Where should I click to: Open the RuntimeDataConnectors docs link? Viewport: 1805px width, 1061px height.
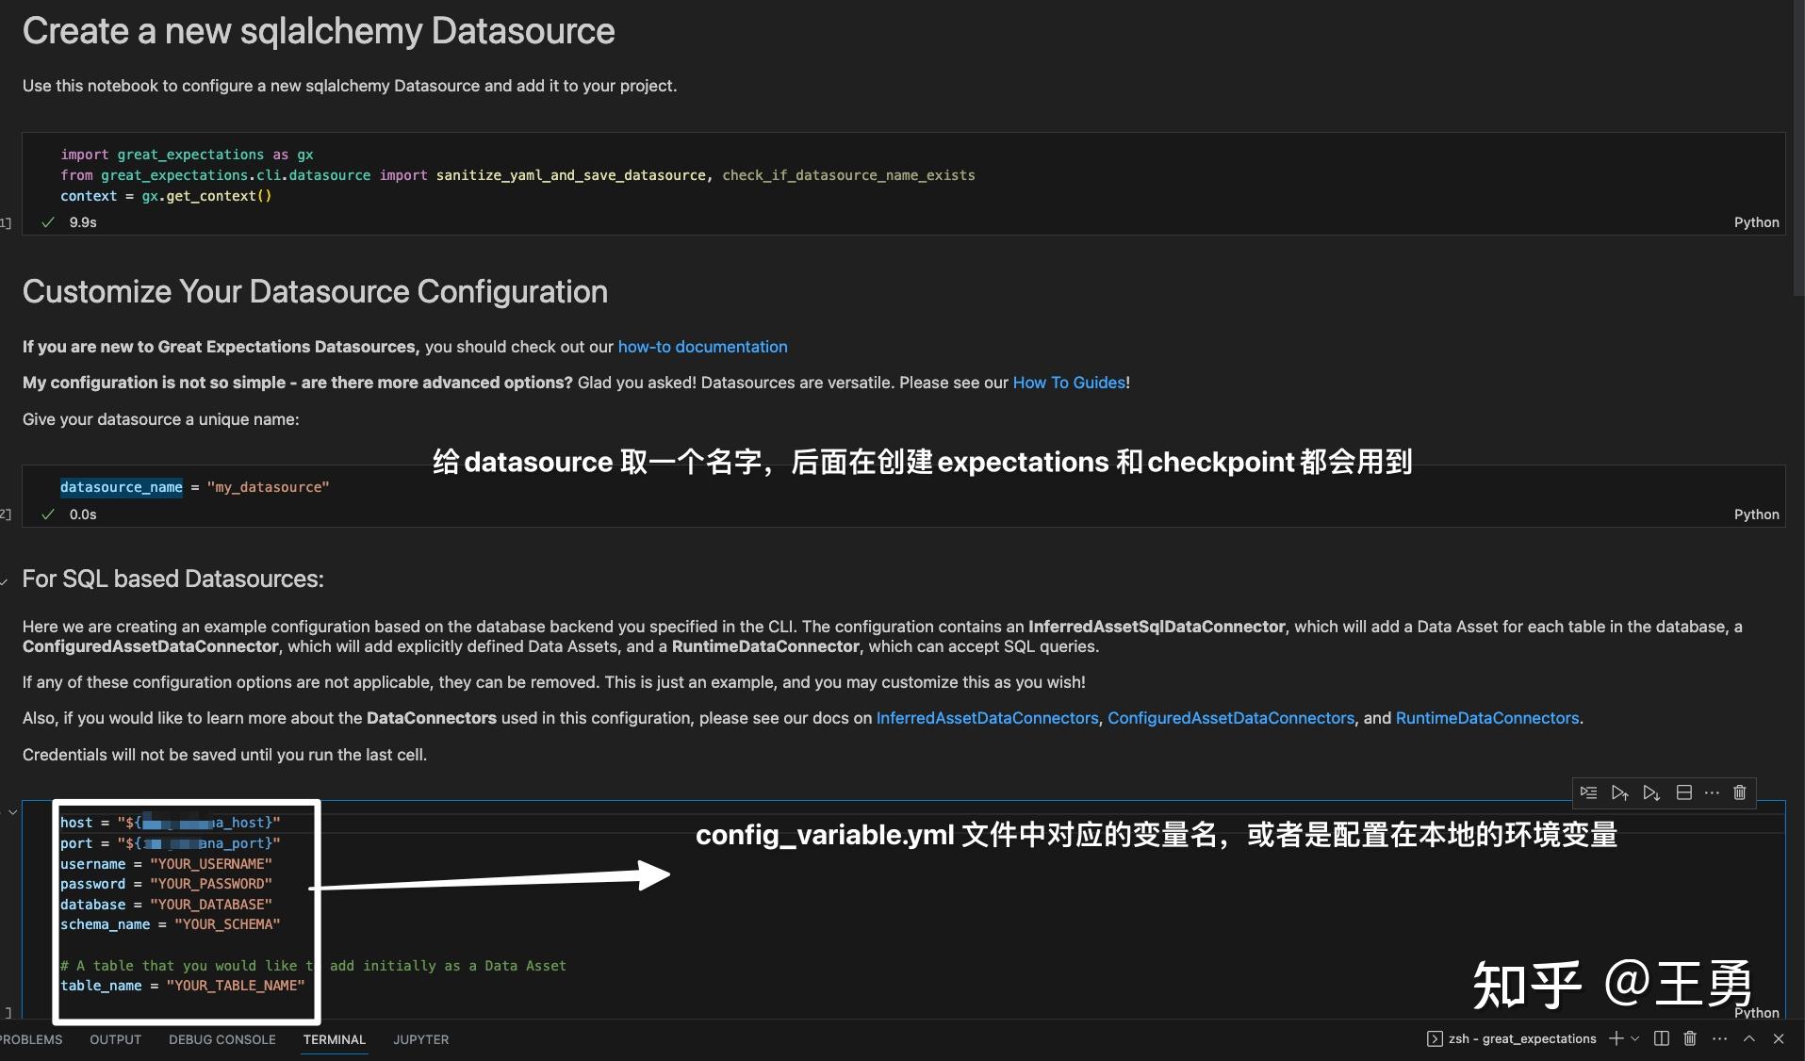tap(1487, 718)
